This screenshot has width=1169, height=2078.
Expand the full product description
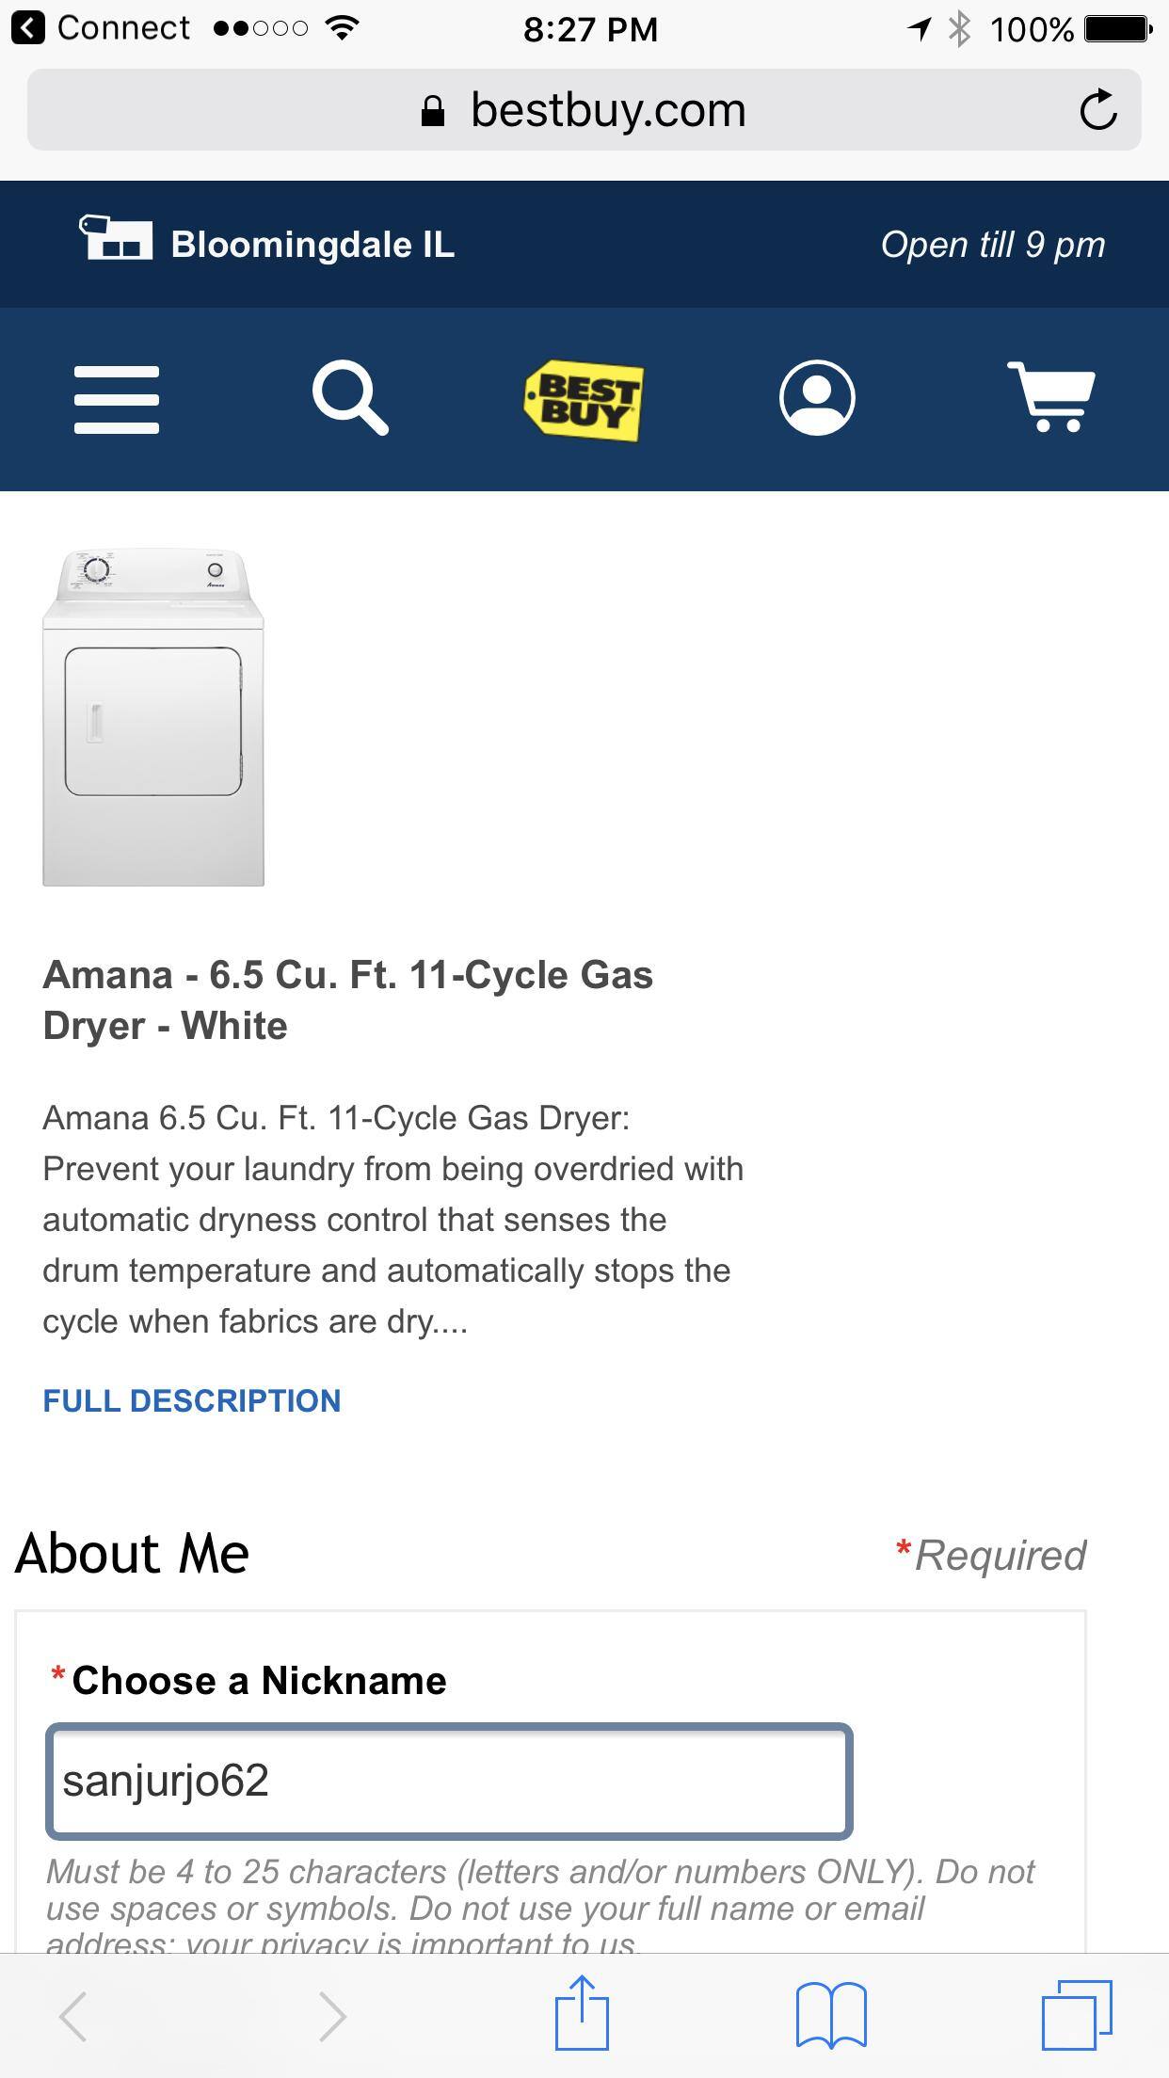coord(191,1400)
